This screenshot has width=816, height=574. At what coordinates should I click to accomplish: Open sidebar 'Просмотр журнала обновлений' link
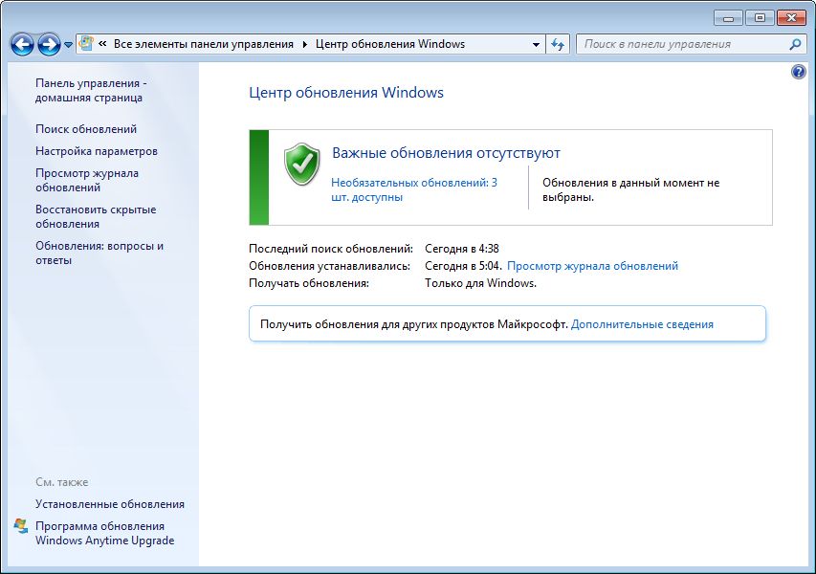click(87, 180)
